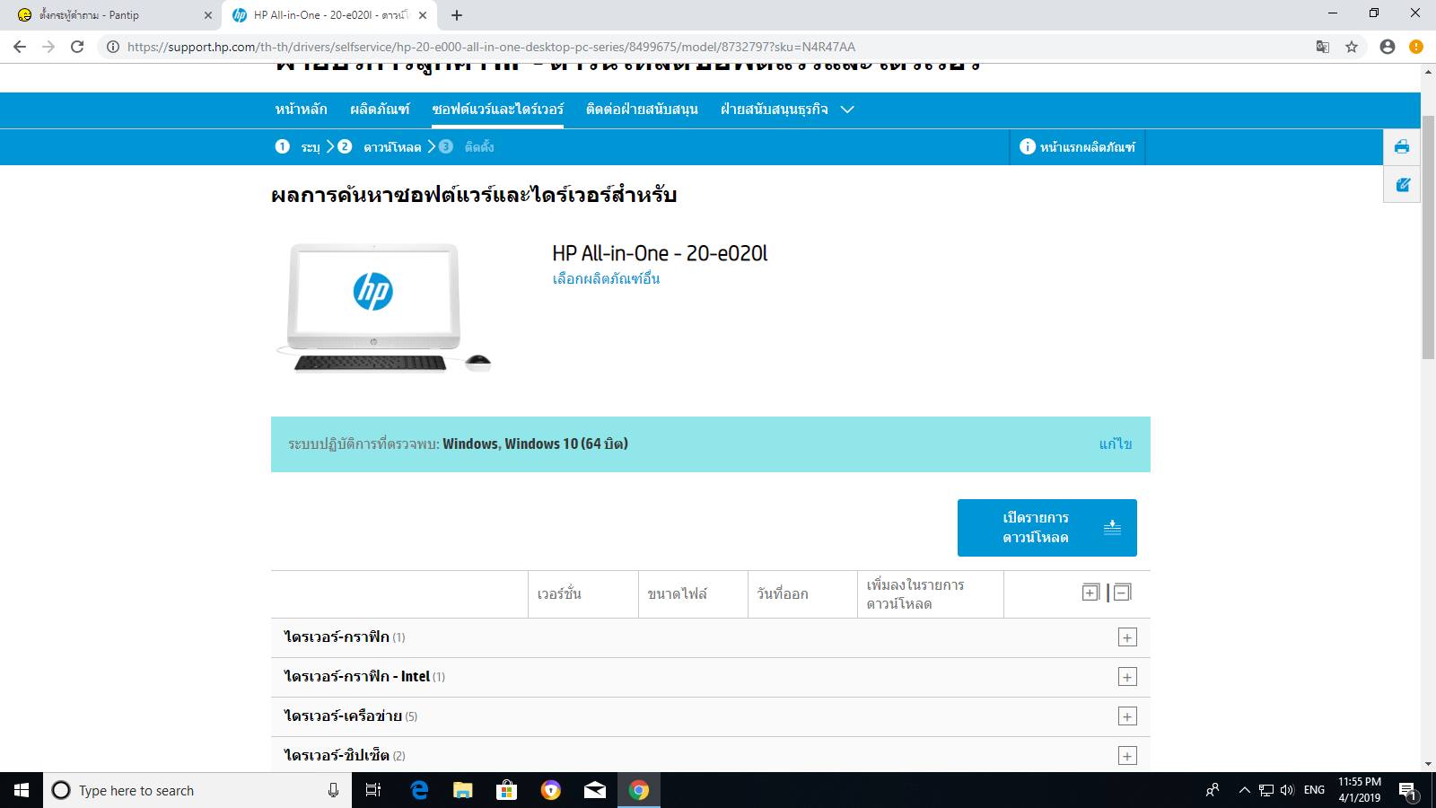The image size is (1436, 808).
Task: Click the expand all plus icon in table header
Action: (1090, 593)
